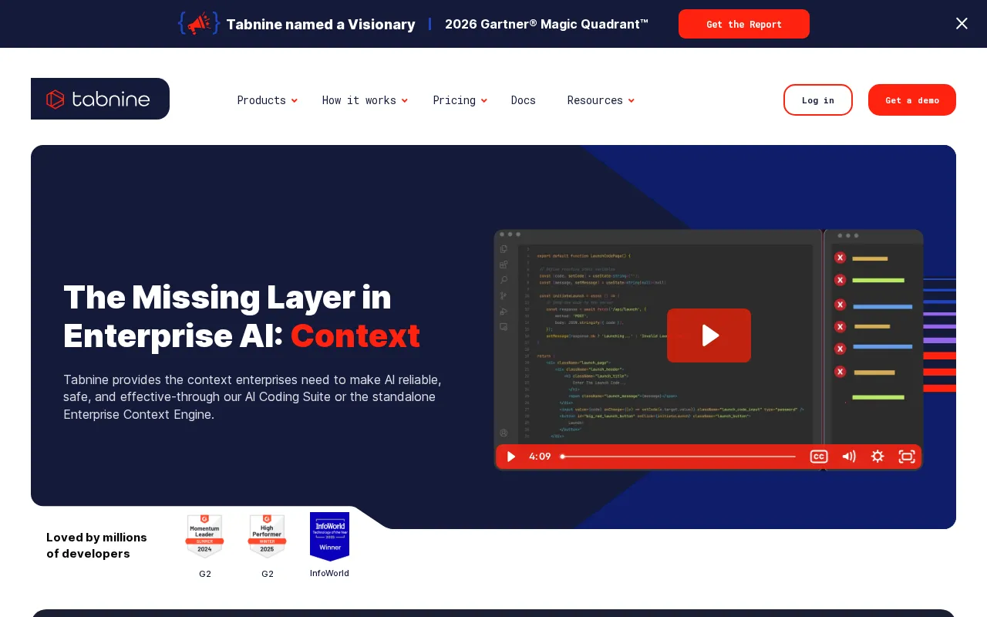
Task: Click the Tabnine named a Visionary text
Action: (x=321, y=24)
